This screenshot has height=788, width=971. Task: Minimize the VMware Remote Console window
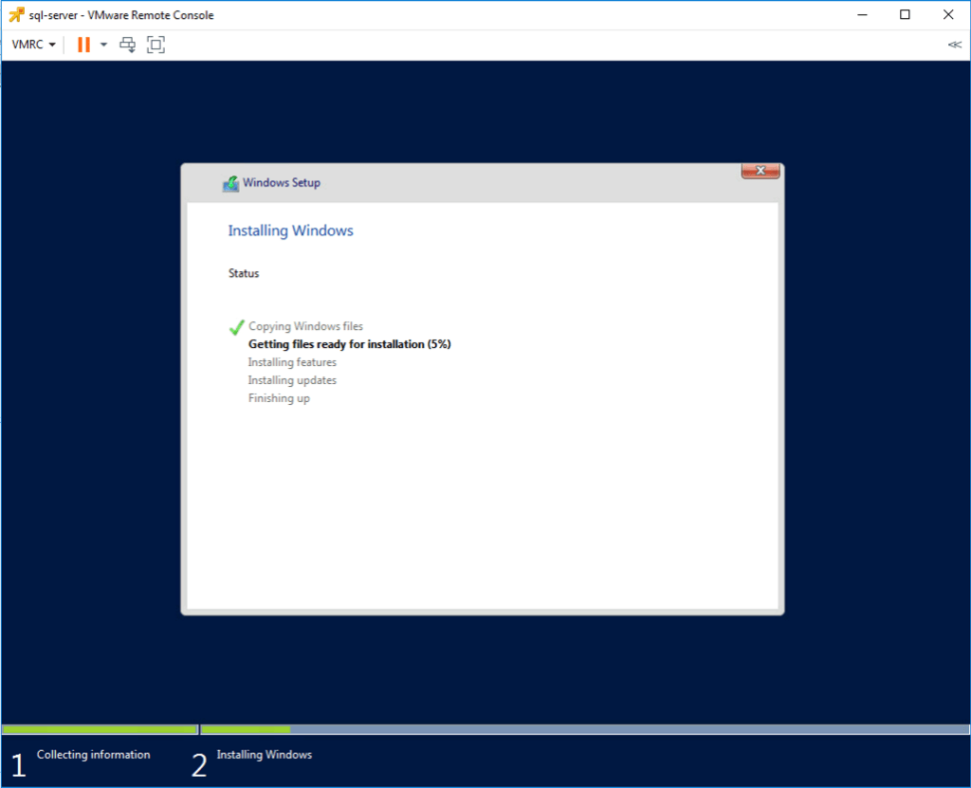tap(862, 15)
